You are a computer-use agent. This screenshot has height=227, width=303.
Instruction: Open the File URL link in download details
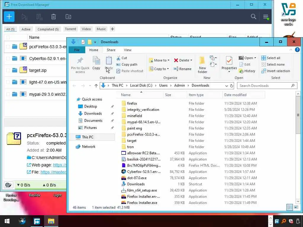(x=53, y=172)
